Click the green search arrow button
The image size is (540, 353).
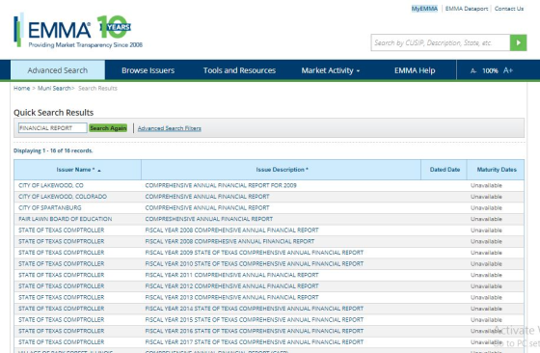tap(519, 42)
